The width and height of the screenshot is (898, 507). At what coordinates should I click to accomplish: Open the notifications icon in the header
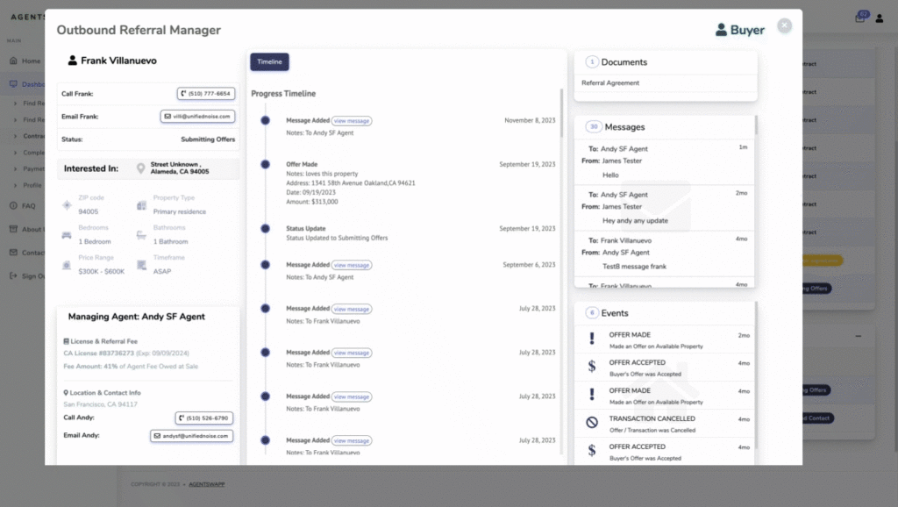click(861, 17)
